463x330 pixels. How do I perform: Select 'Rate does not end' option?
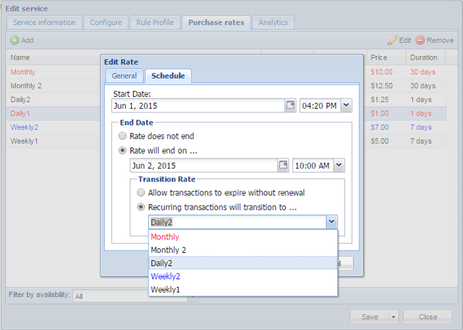tap(123, 136)
